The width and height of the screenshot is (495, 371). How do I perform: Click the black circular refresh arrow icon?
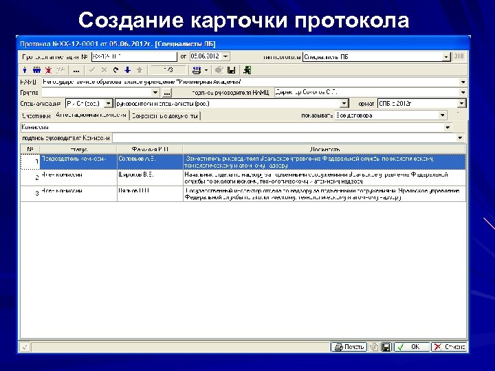coord(116,70)
